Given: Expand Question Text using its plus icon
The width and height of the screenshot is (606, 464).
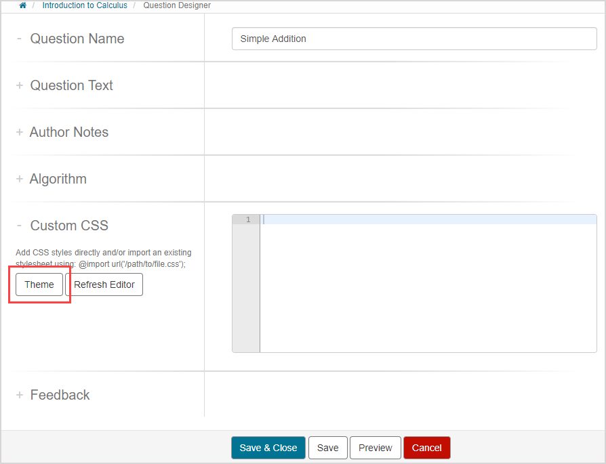Looking at the screenshot, I should (20, 85).
